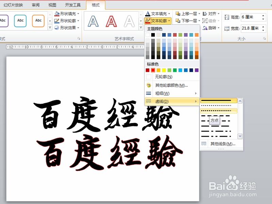Pick the white theme color swatch
The height and width of the screenshot is (204, 272).
(148, 35)
